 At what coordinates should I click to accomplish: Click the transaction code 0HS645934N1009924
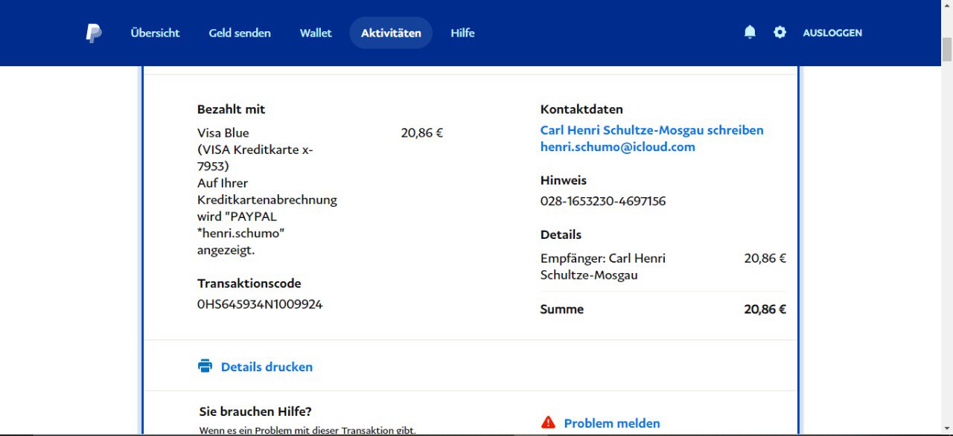click(260, 304)
